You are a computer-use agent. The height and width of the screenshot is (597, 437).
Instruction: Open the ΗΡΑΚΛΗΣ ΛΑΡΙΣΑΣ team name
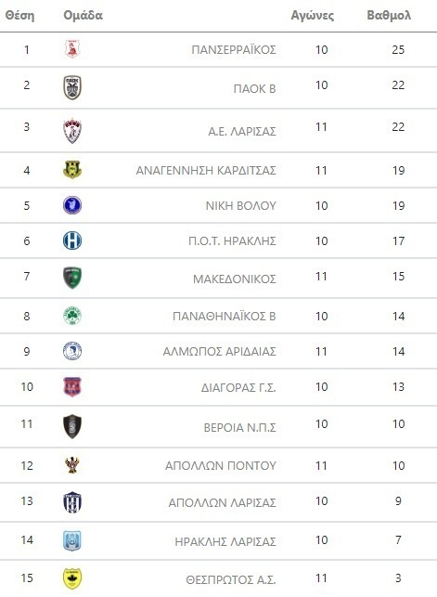point(225,541)
